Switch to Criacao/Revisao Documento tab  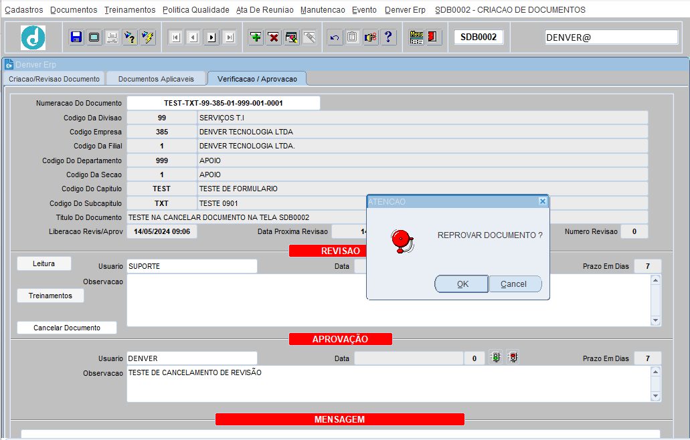coord(54,79)
